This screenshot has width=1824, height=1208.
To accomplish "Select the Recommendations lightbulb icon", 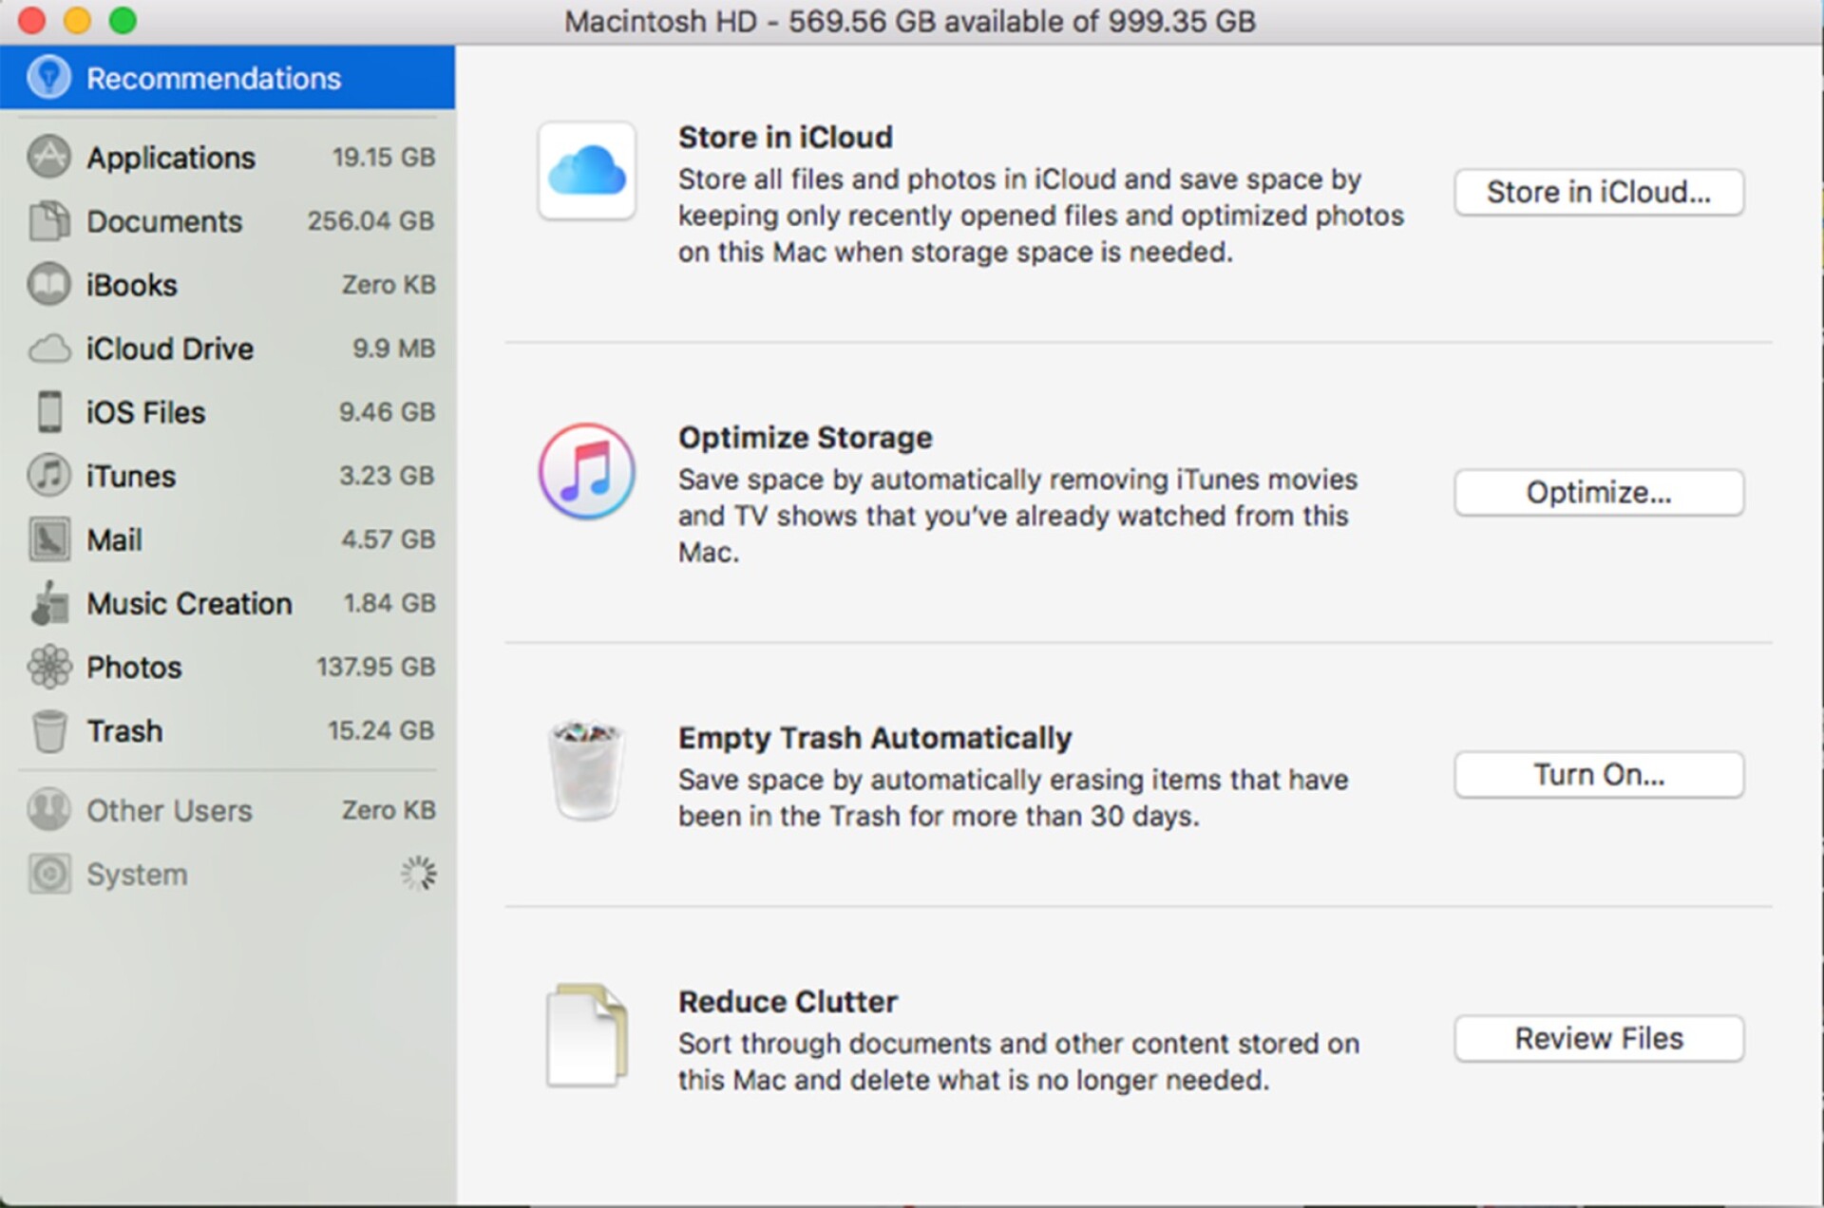I will [x=49, y=77].
